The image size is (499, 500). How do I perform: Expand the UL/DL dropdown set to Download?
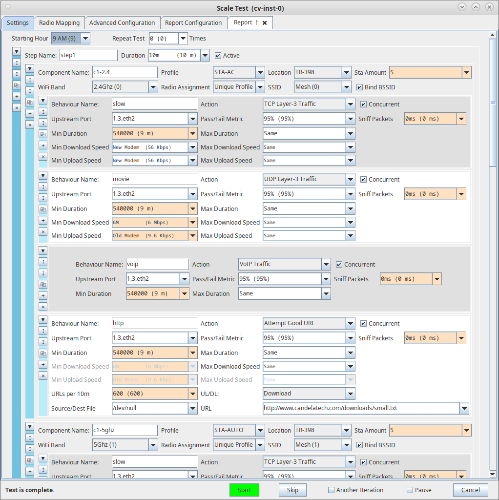(351, 394)
